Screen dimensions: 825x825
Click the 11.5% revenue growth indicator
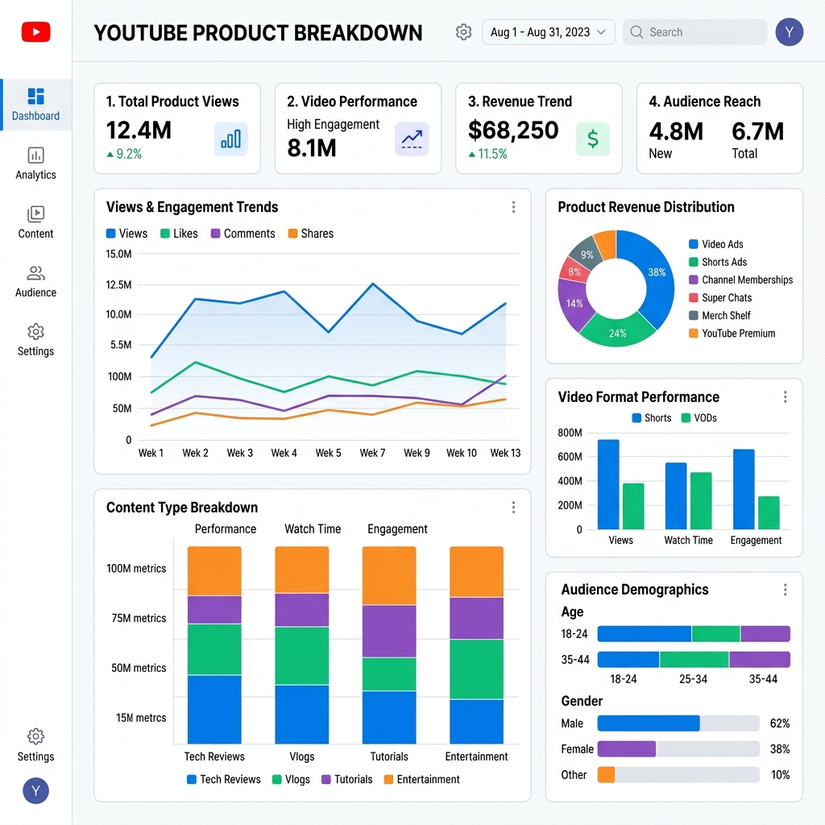[x=487, y=154]
